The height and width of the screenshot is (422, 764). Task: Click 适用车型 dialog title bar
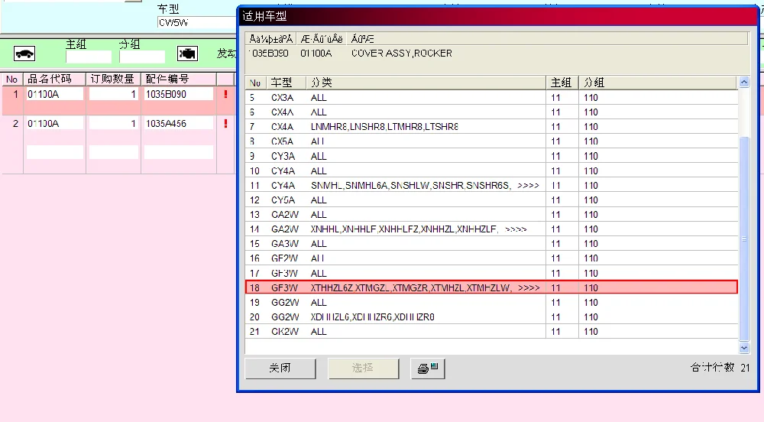click(x=497, y=16)
